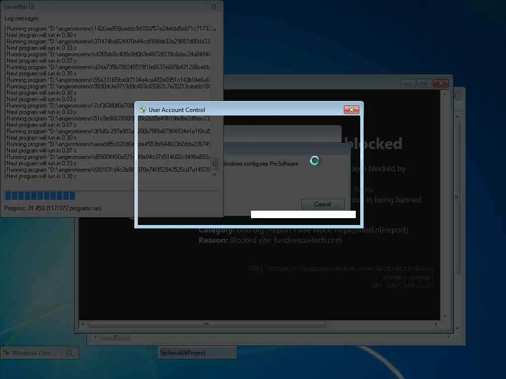The width and height of the screenshot is (506, 379).
Task: Click the white field in the User Account Control dialog
Action: [303, 214]
